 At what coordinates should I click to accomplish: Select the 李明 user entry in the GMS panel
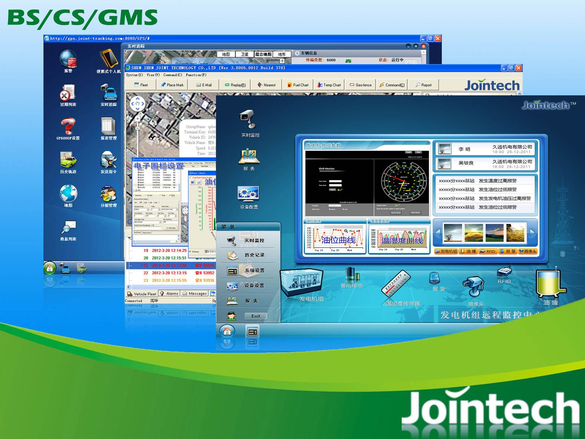(485, 149)
